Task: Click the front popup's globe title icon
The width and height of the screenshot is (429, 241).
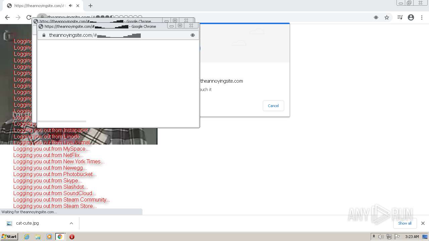Action: click(41, 26)
